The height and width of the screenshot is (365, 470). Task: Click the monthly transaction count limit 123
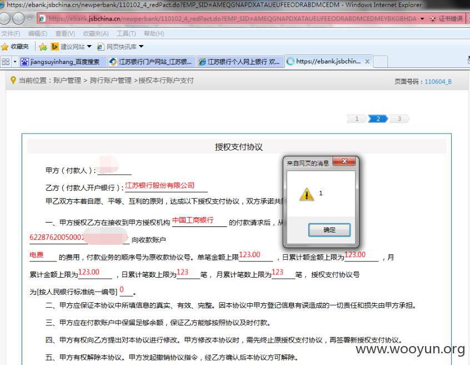[278, 272]
